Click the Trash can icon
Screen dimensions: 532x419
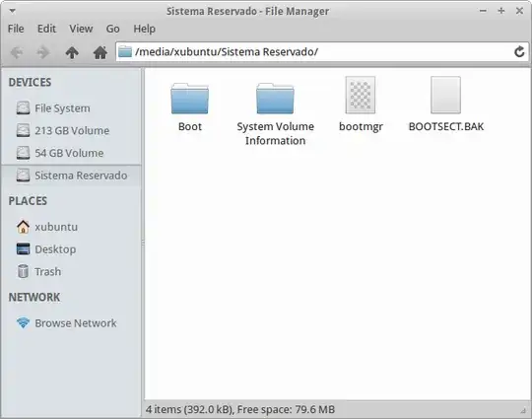23,272
